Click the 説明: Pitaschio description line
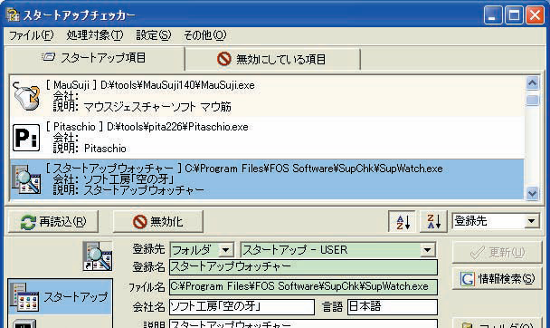The height and width of the screenshot is (328, 550). [x=90, y=149]
